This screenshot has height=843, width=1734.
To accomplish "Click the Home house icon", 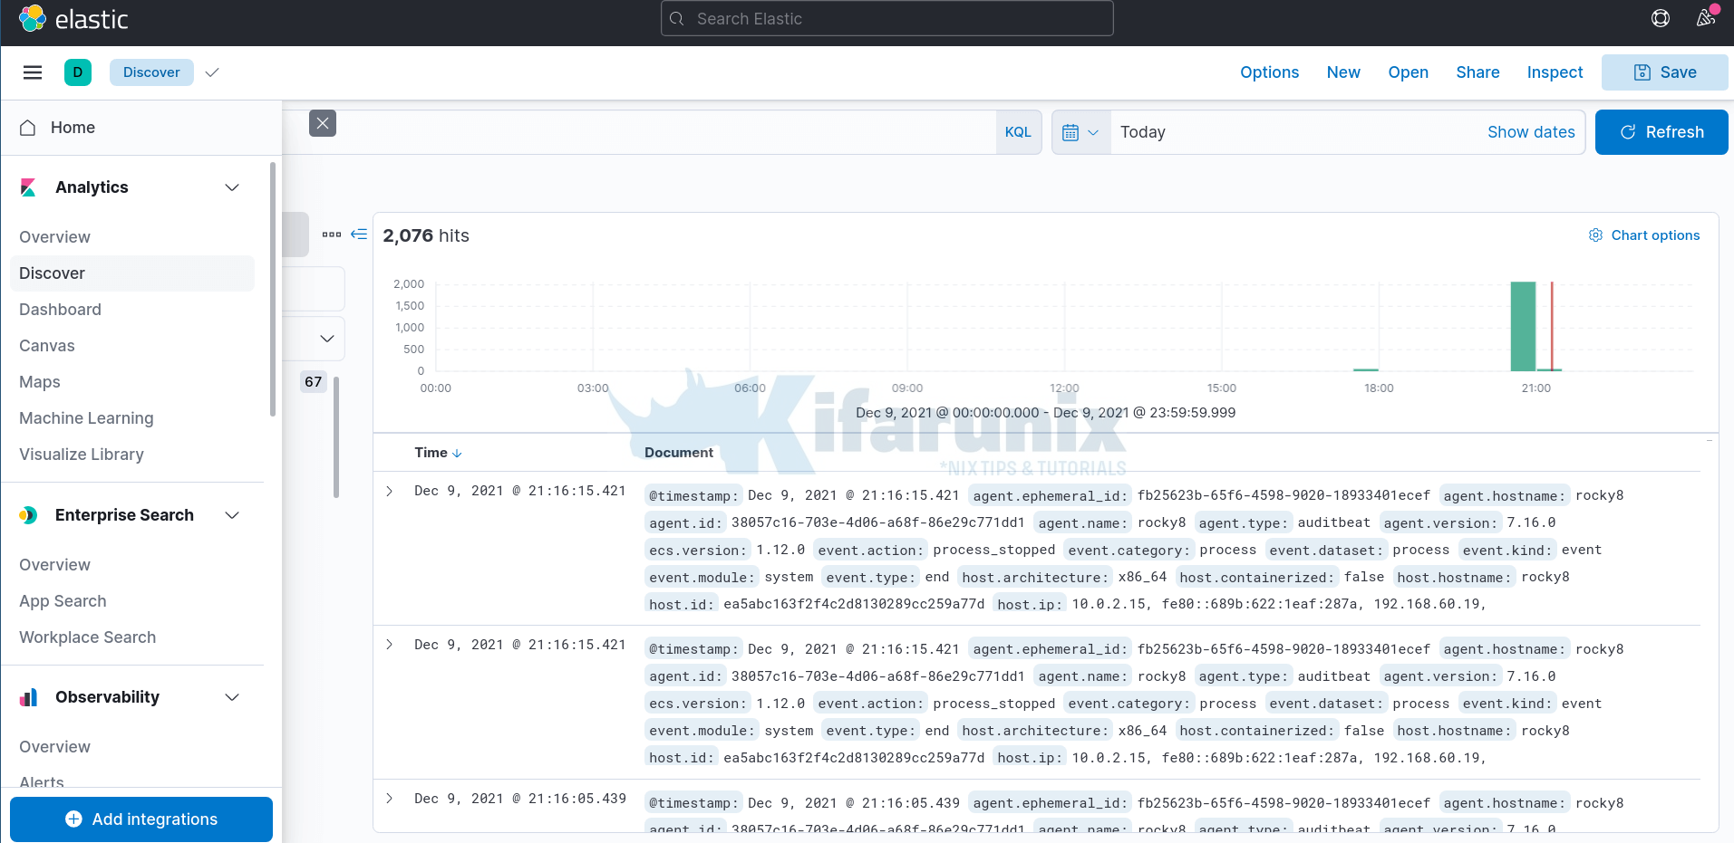I will click(28, 128).
